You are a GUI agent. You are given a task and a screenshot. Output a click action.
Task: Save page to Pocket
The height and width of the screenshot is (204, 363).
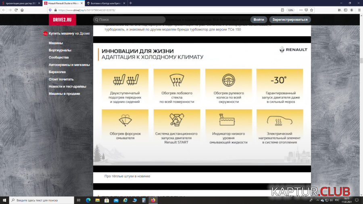click(306, 10)
